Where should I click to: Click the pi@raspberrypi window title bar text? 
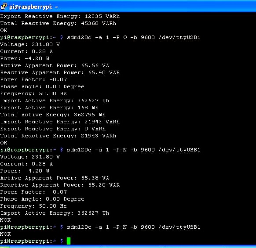(33, 7)
